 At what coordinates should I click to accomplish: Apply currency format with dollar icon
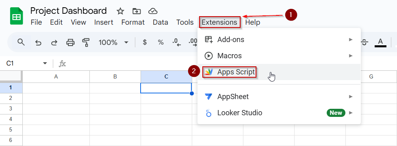tap(145, 42)
